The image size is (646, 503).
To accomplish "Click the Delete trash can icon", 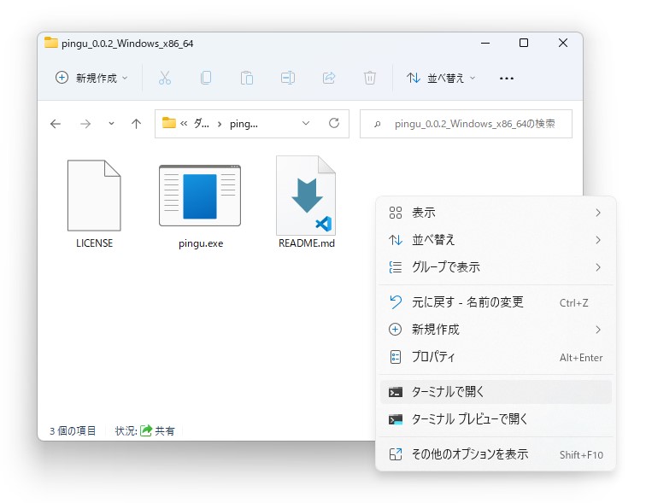I will pyautogui.click(x=369, y=78).
